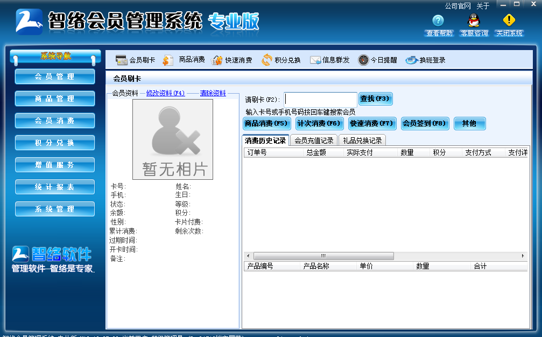Click the 查找(F3) search button
This screenshot has width=542, height=337.
coord(375,99)
